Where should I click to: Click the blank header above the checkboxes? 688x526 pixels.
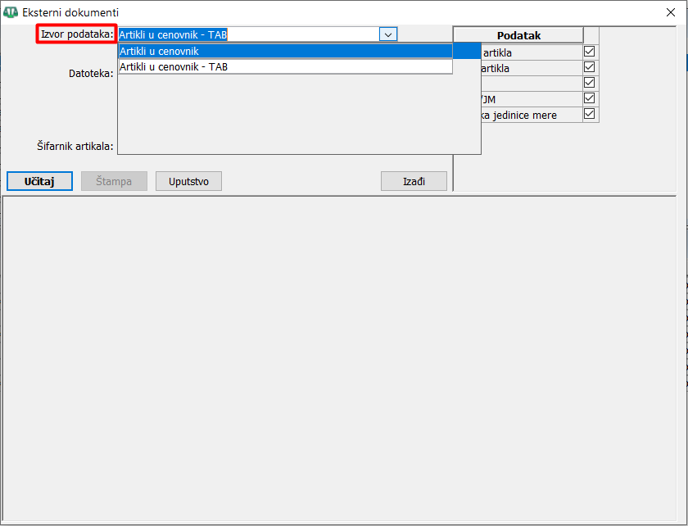coord(591,35)
